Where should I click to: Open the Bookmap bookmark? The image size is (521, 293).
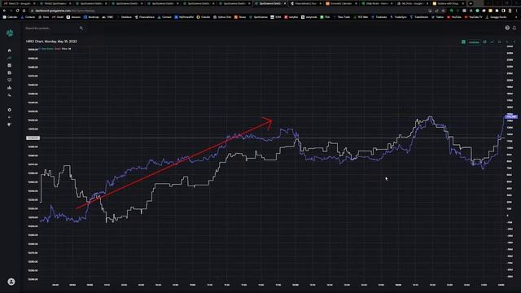coord(91,17)
